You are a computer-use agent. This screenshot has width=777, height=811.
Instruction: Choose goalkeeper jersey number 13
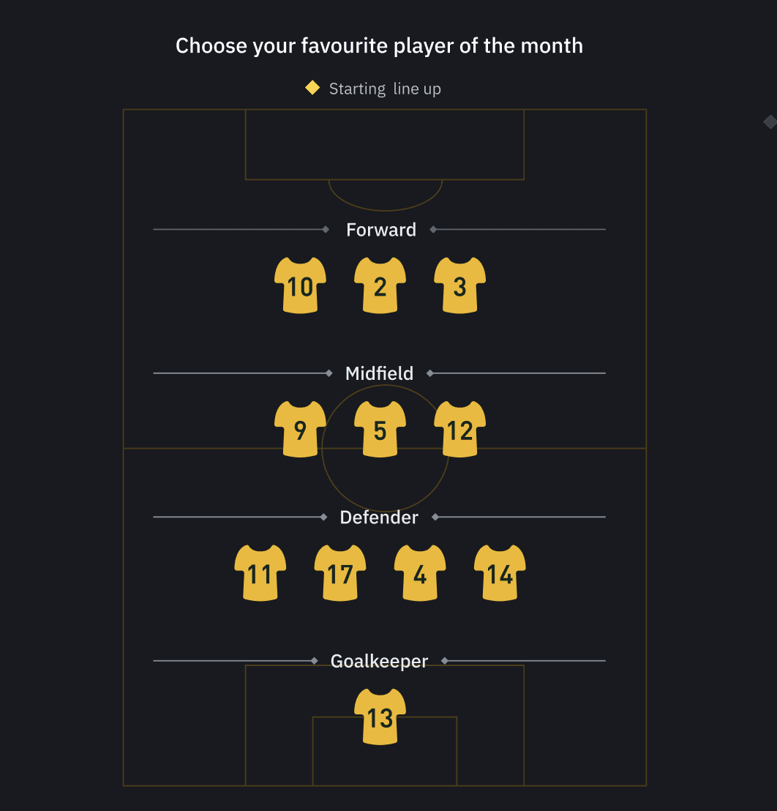pyautogui.click(x=380, y=717)
